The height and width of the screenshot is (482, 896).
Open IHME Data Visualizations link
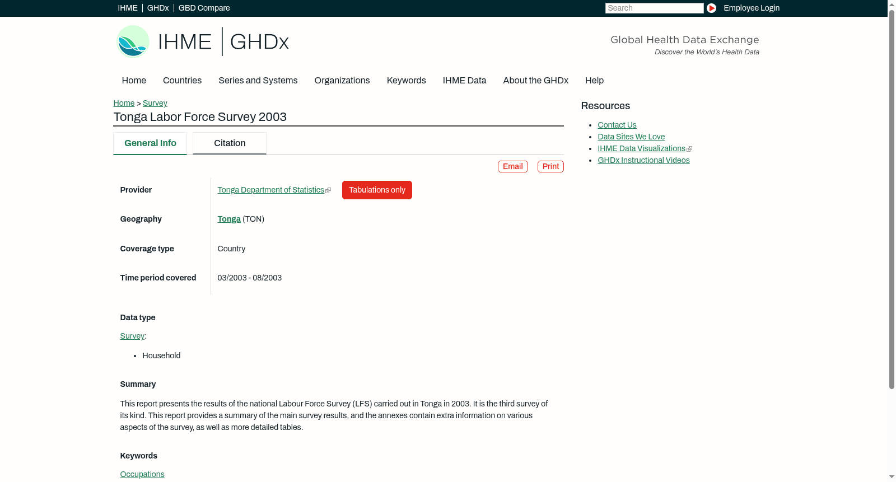pyautogui.click(x=641, y=148)
